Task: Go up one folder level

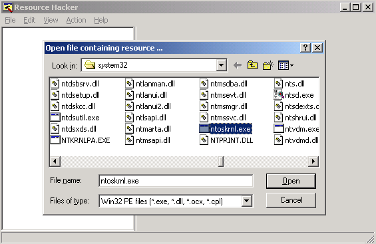Action: [x=252, y=65]
